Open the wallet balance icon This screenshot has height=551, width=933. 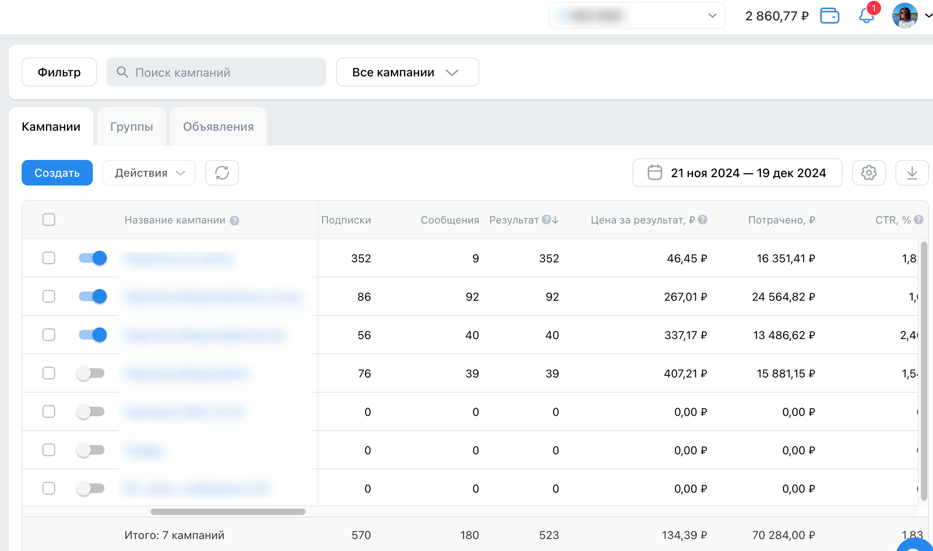(x=829, y=16)
